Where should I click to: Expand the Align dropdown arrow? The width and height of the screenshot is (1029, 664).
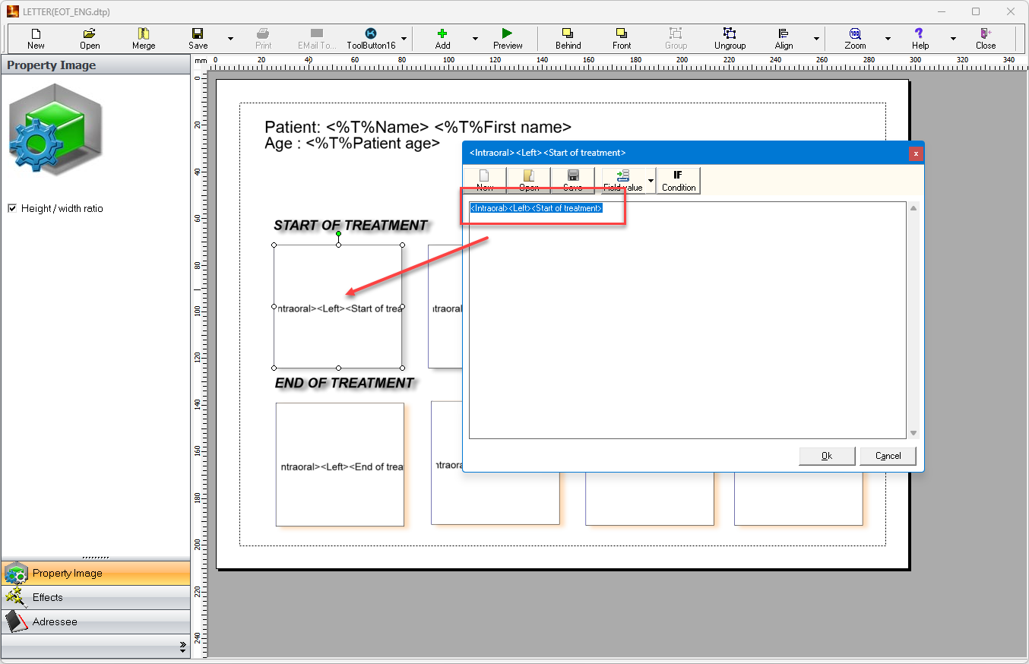816,39
